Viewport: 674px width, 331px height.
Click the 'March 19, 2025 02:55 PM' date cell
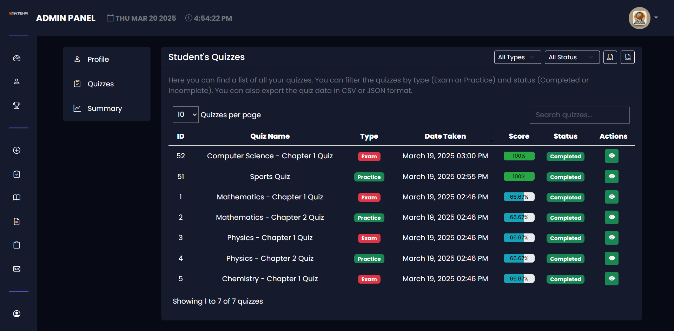(445, 177)
